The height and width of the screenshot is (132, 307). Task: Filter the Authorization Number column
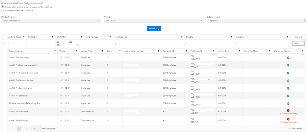coord(159,51)
